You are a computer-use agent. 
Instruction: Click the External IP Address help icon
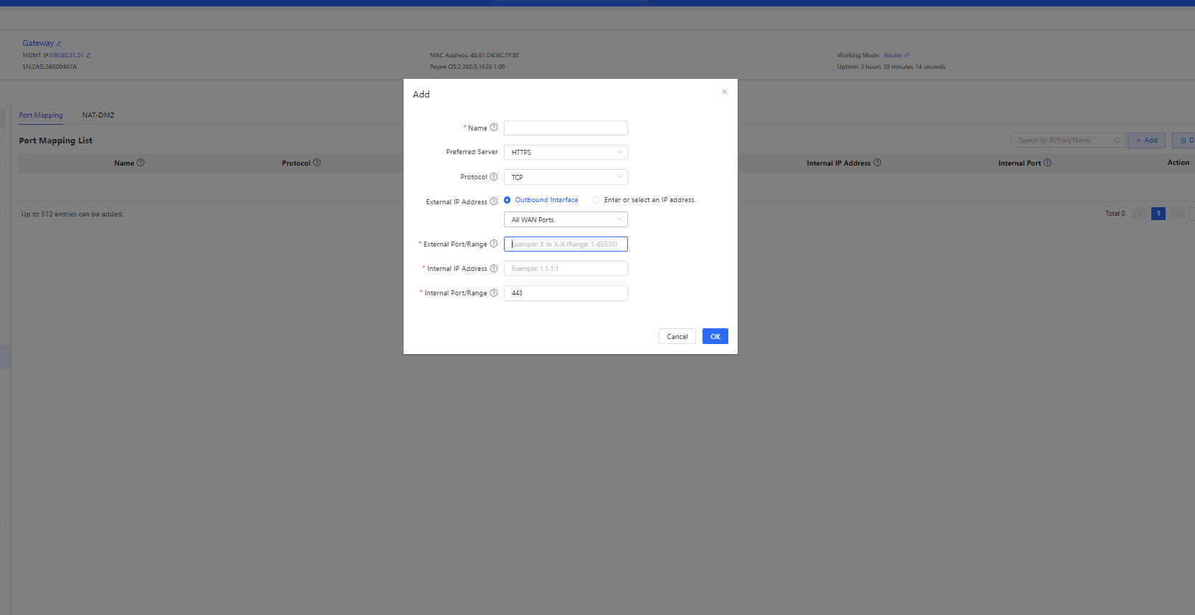pos(493,201)
